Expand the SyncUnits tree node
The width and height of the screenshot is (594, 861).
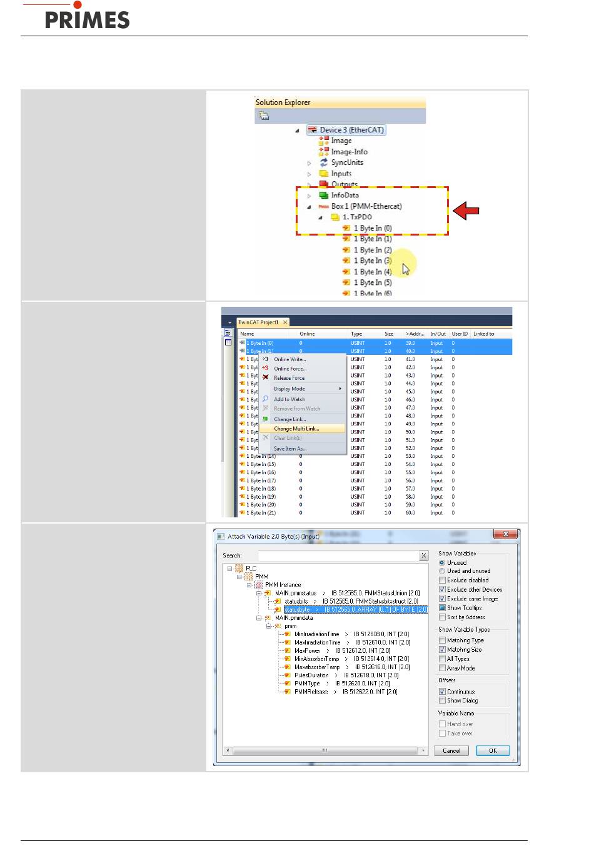[x=309, y=163]
